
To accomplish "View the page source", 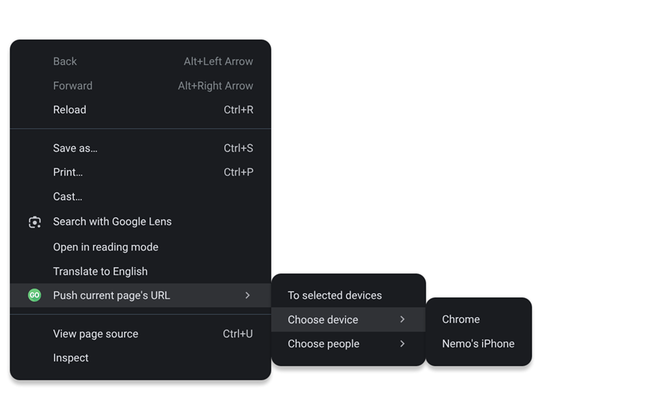I will [x=96, y=333].
